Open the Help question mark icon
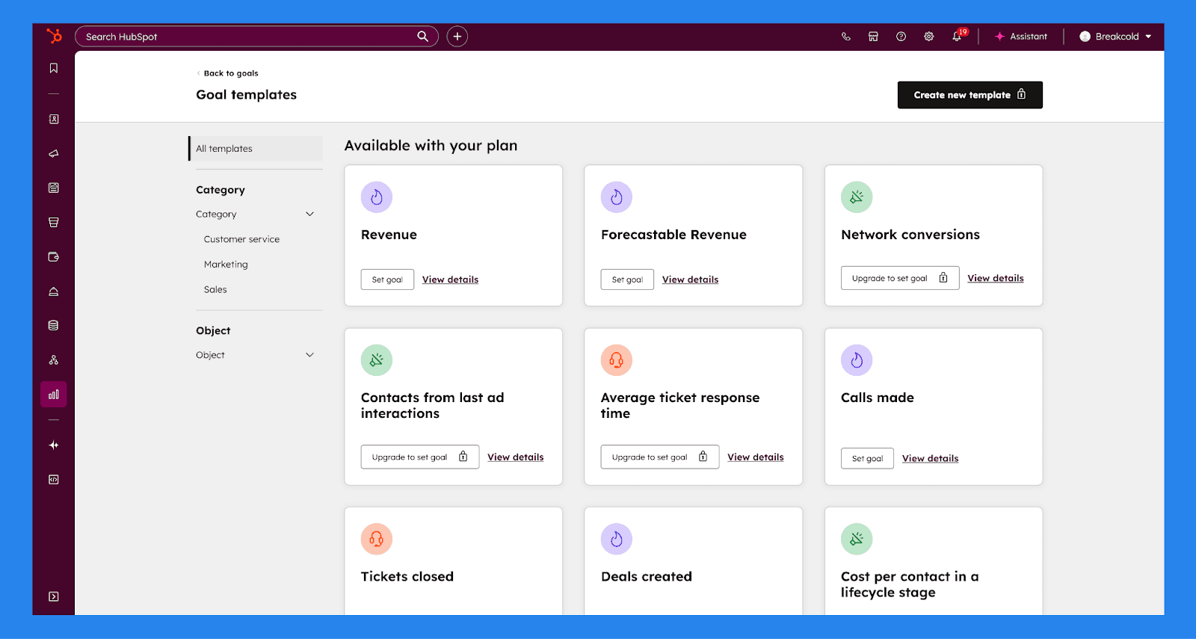1196x639 pixels. click(x=901, y=36)
